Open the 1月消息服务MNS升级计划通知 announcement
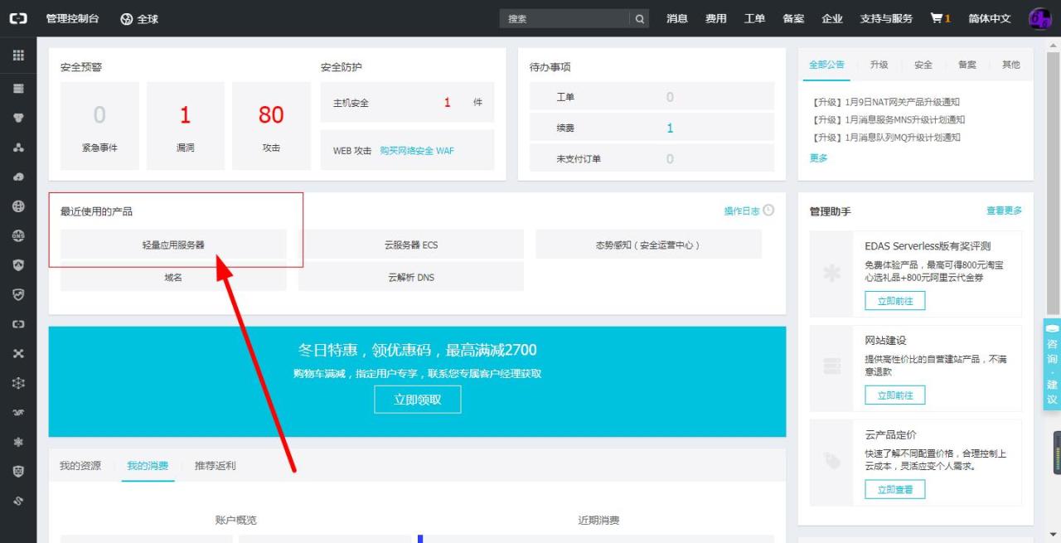Screen dimensions: 1061x543 pyautogui.click(x=887, y=119)
